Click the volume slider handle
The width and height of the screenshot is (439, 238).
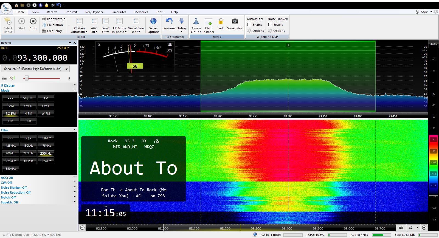click(x=26, y=78)
